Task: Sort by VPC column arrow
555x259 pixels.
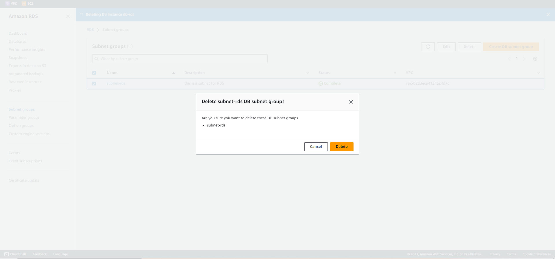Action: click(539, 73)
